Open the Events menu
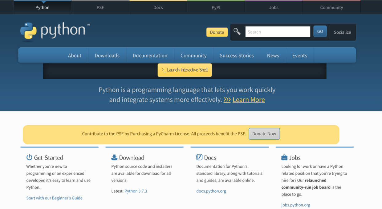Viewport: 382px width, 209px height. point(300,55)
